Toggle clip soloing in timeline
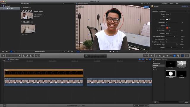 click(x=147, y=59)
